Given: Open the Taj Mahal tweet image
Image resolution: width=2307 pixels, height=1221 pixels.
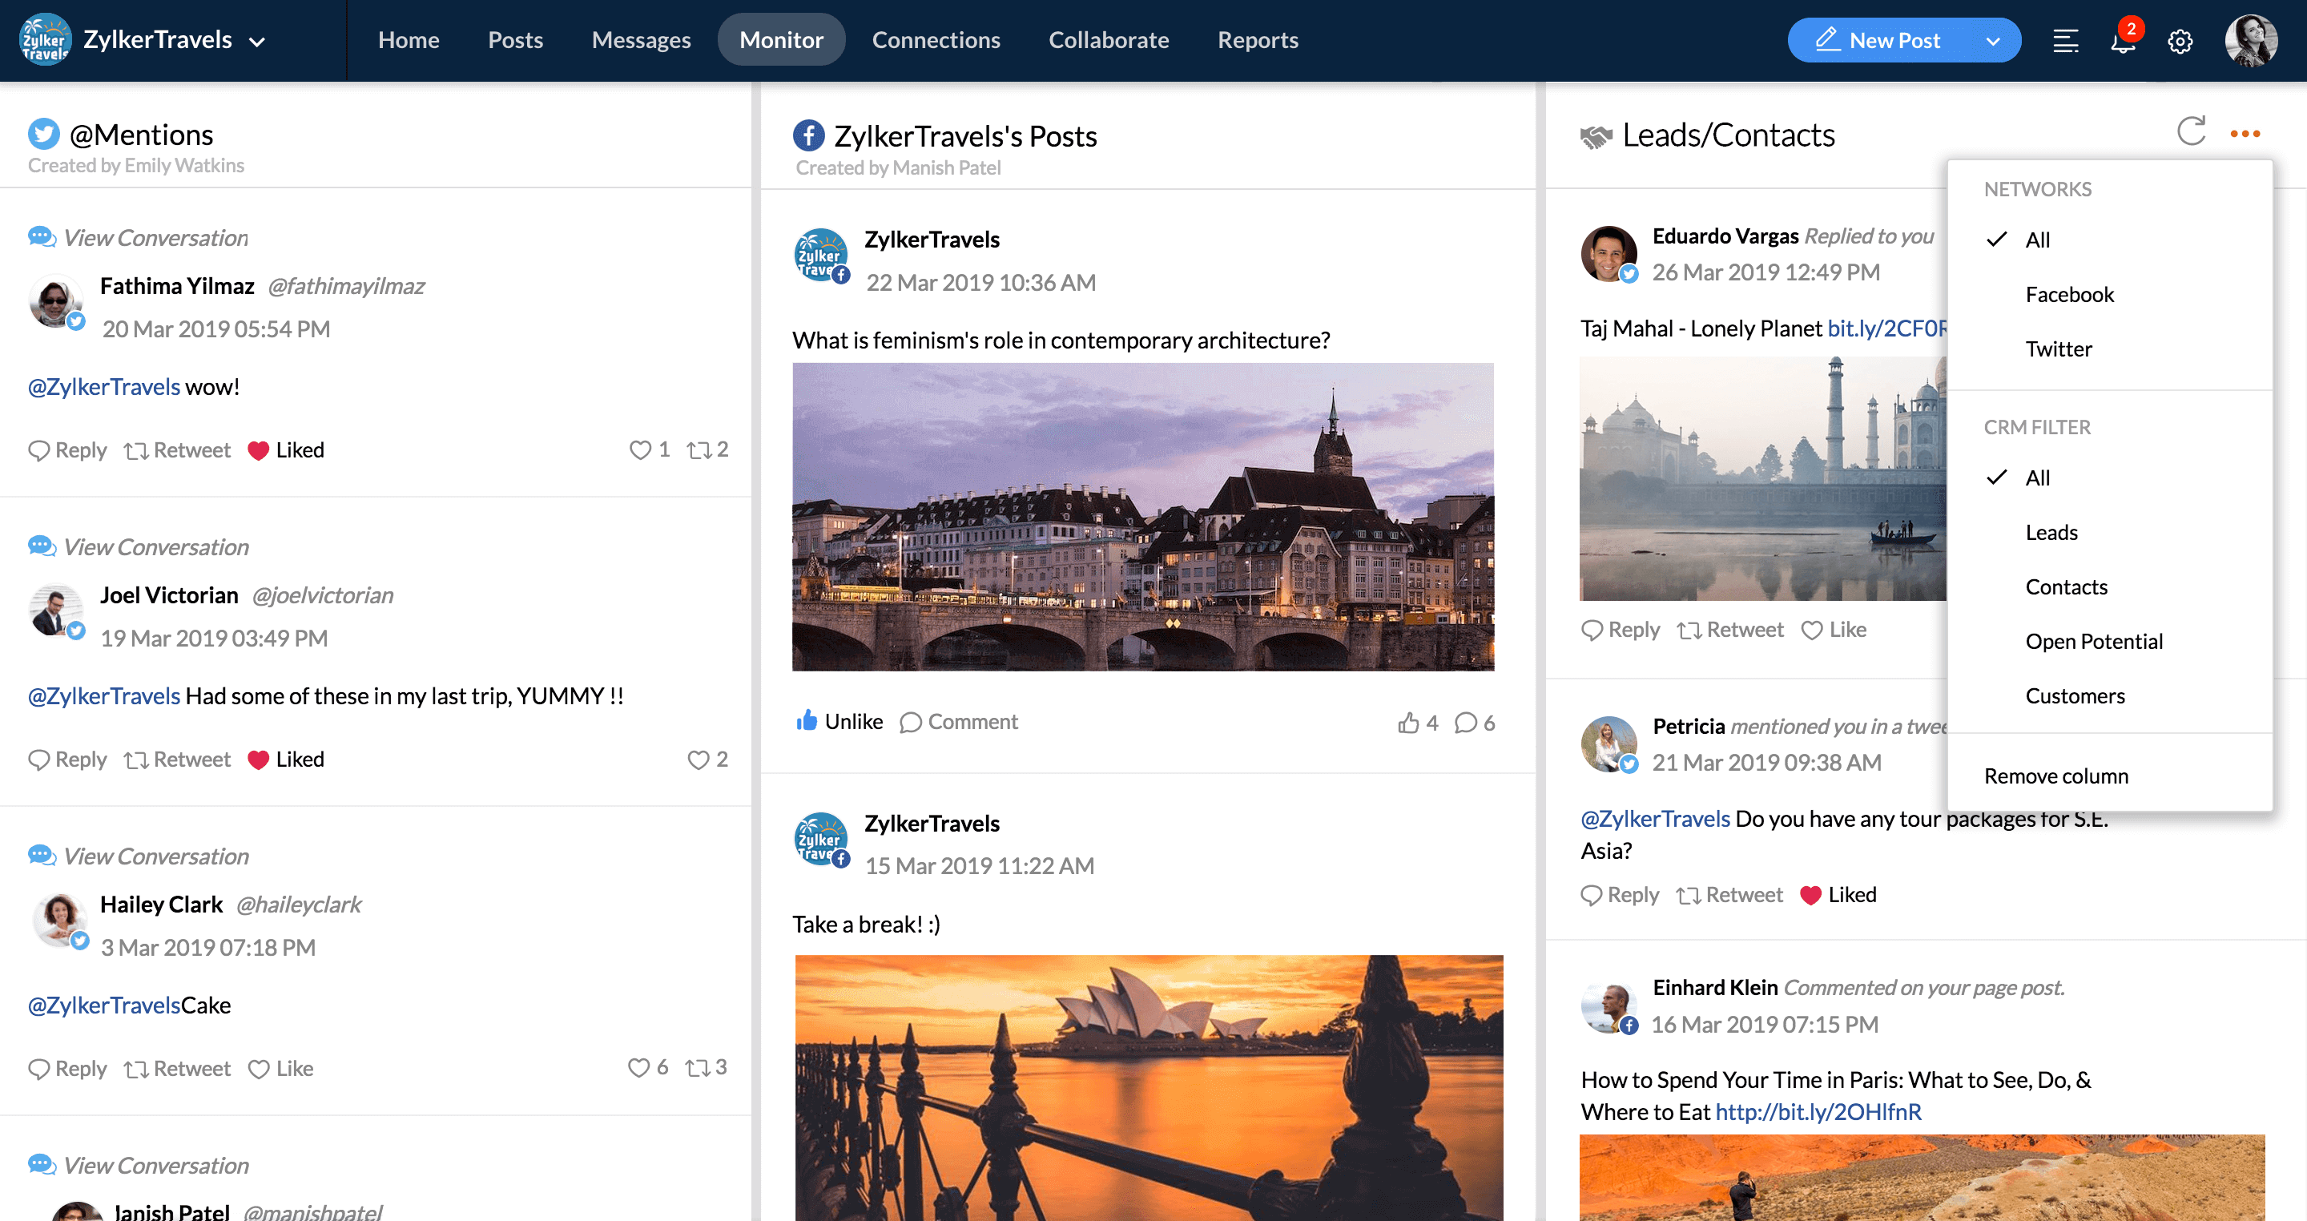Looking at the screenshot, I should coord(1763,478).
